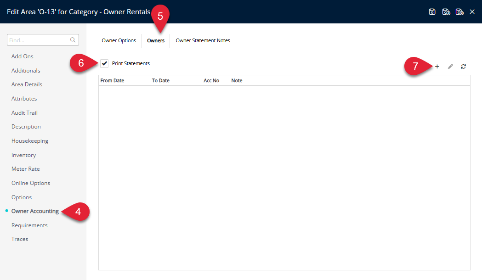Image resolution: width=482 pixels, height=280 pixels.
Task: Refresh the owners list
Action: [x=463, y=67]
